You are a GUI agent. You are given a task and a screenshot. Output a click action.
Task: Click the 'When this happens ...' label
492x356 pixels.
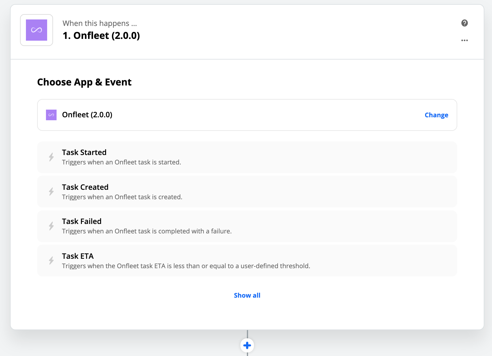coord(100,23)
